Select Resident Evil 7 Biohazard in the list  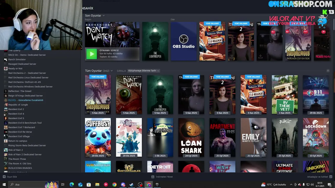pyautogui.click(x=21, y=127)
